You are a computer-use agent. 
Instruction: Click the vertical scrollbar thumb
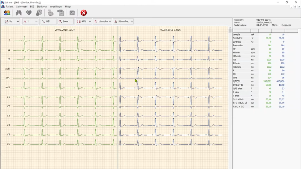click(230, 31)
